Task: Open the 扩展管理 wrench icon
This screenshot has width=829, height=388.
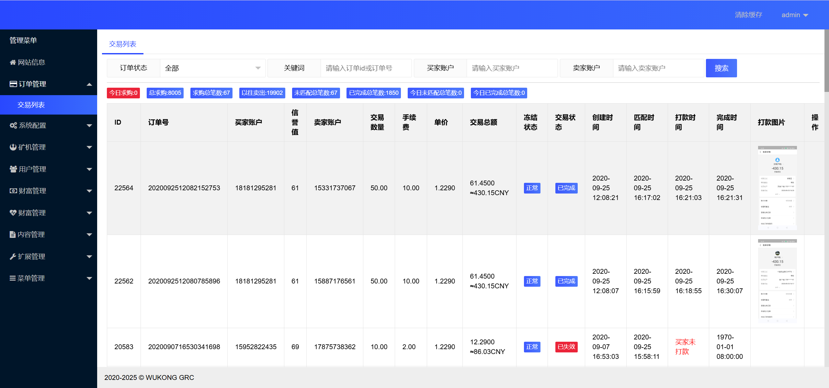Action: coord(13,256)
